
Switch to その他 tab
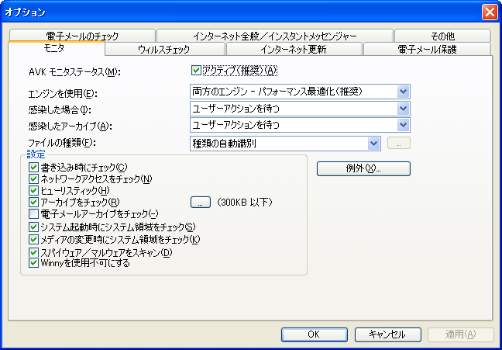[x=443, y=36]
